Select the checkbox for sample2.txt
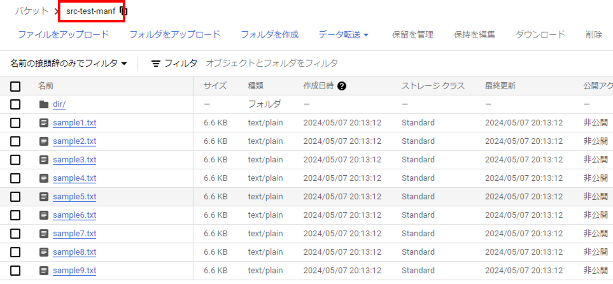 click(x=15, y=141)
